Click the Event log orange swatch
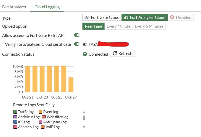 point(40,112)
